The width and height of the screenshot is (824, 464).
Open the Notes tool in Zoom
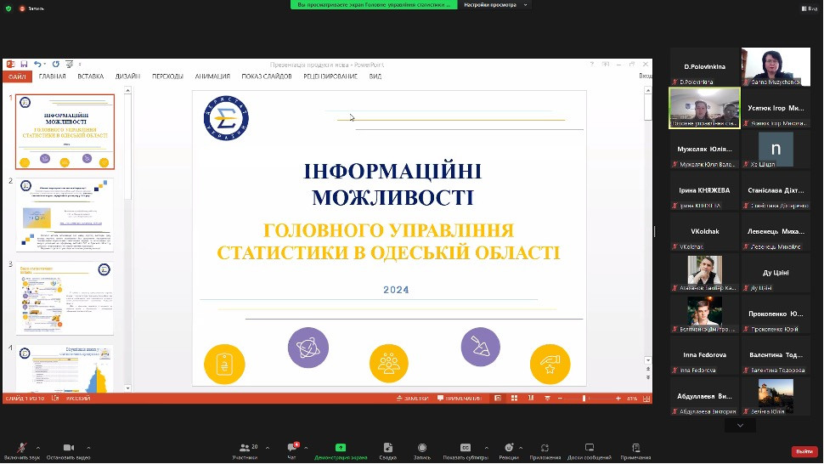pyautogui.click(x=635, y=450)
